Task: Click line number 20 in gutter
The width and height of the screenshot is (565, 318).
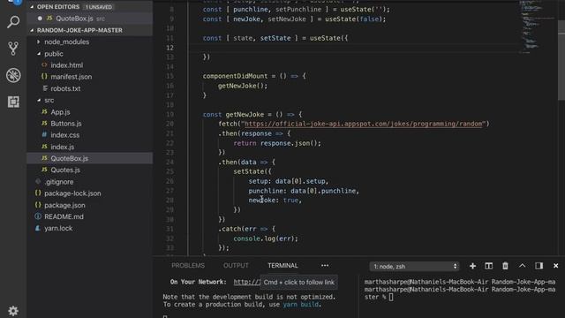Action: tap(169, 124)
